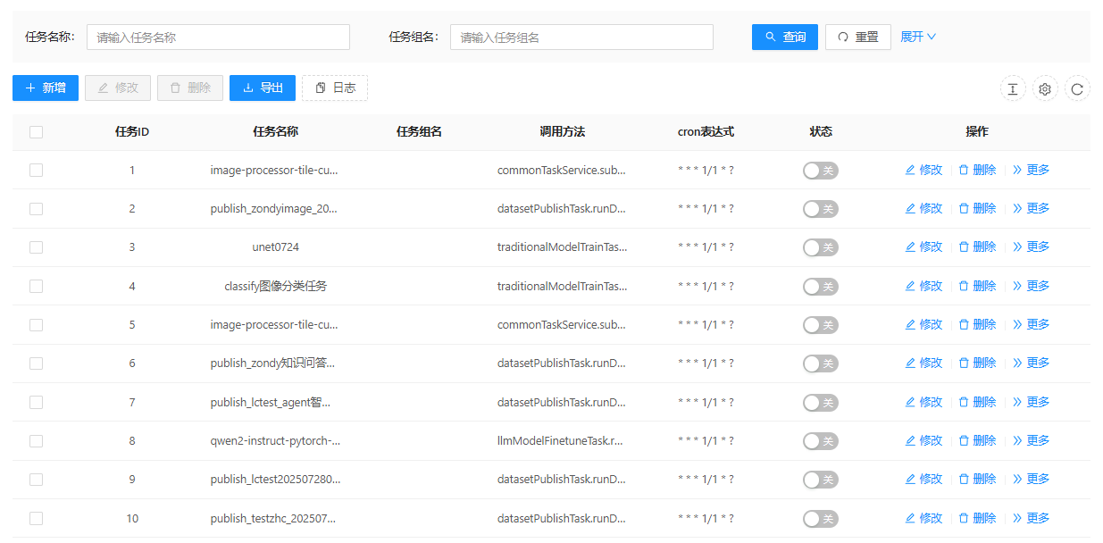1103x543 pixels.
Task: Click the table density icon
Action: [1012, 88]
